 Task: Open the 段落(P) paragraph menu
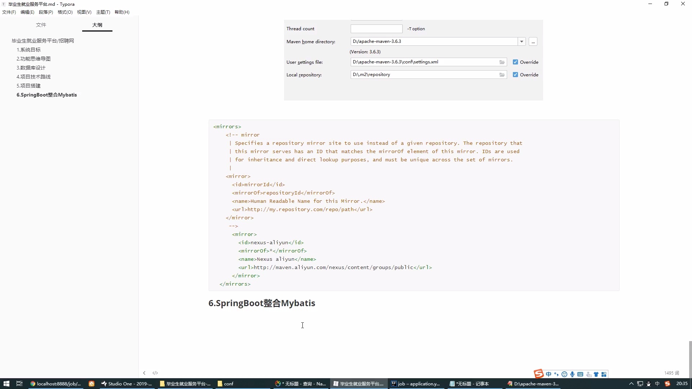(46, 12)
